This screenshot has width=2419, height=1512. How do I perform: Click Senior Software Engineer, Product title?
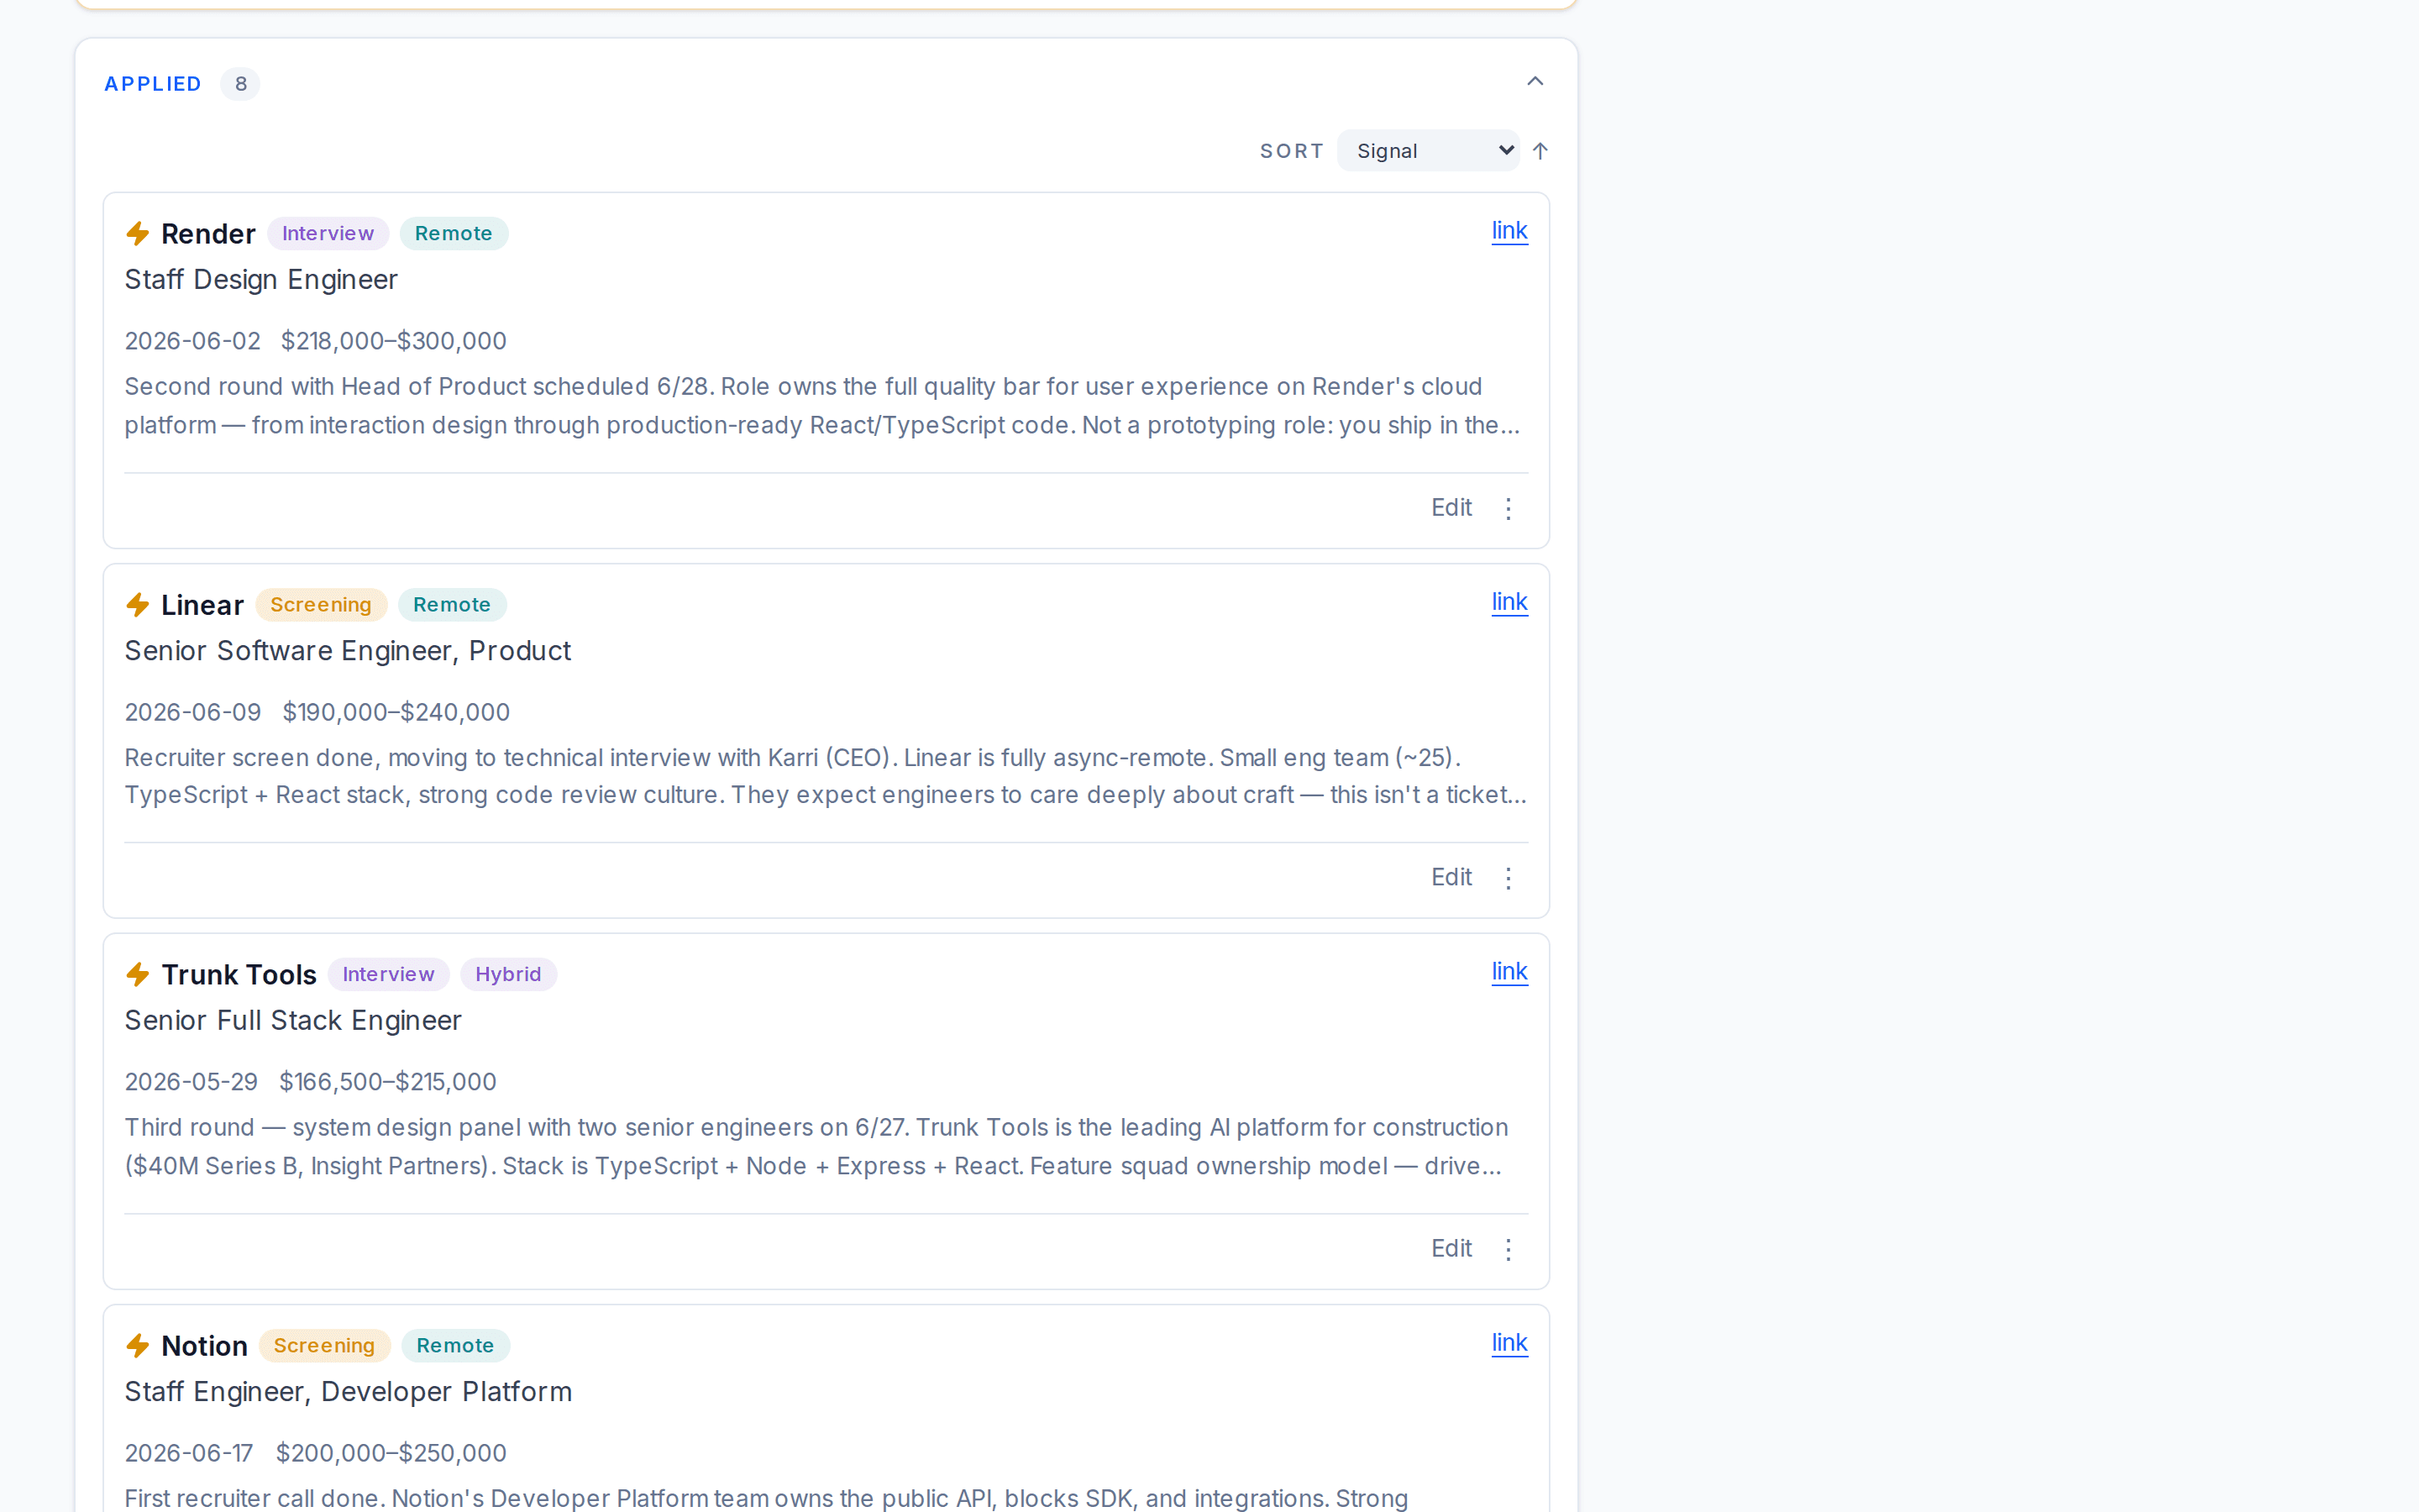coord(348,651)
